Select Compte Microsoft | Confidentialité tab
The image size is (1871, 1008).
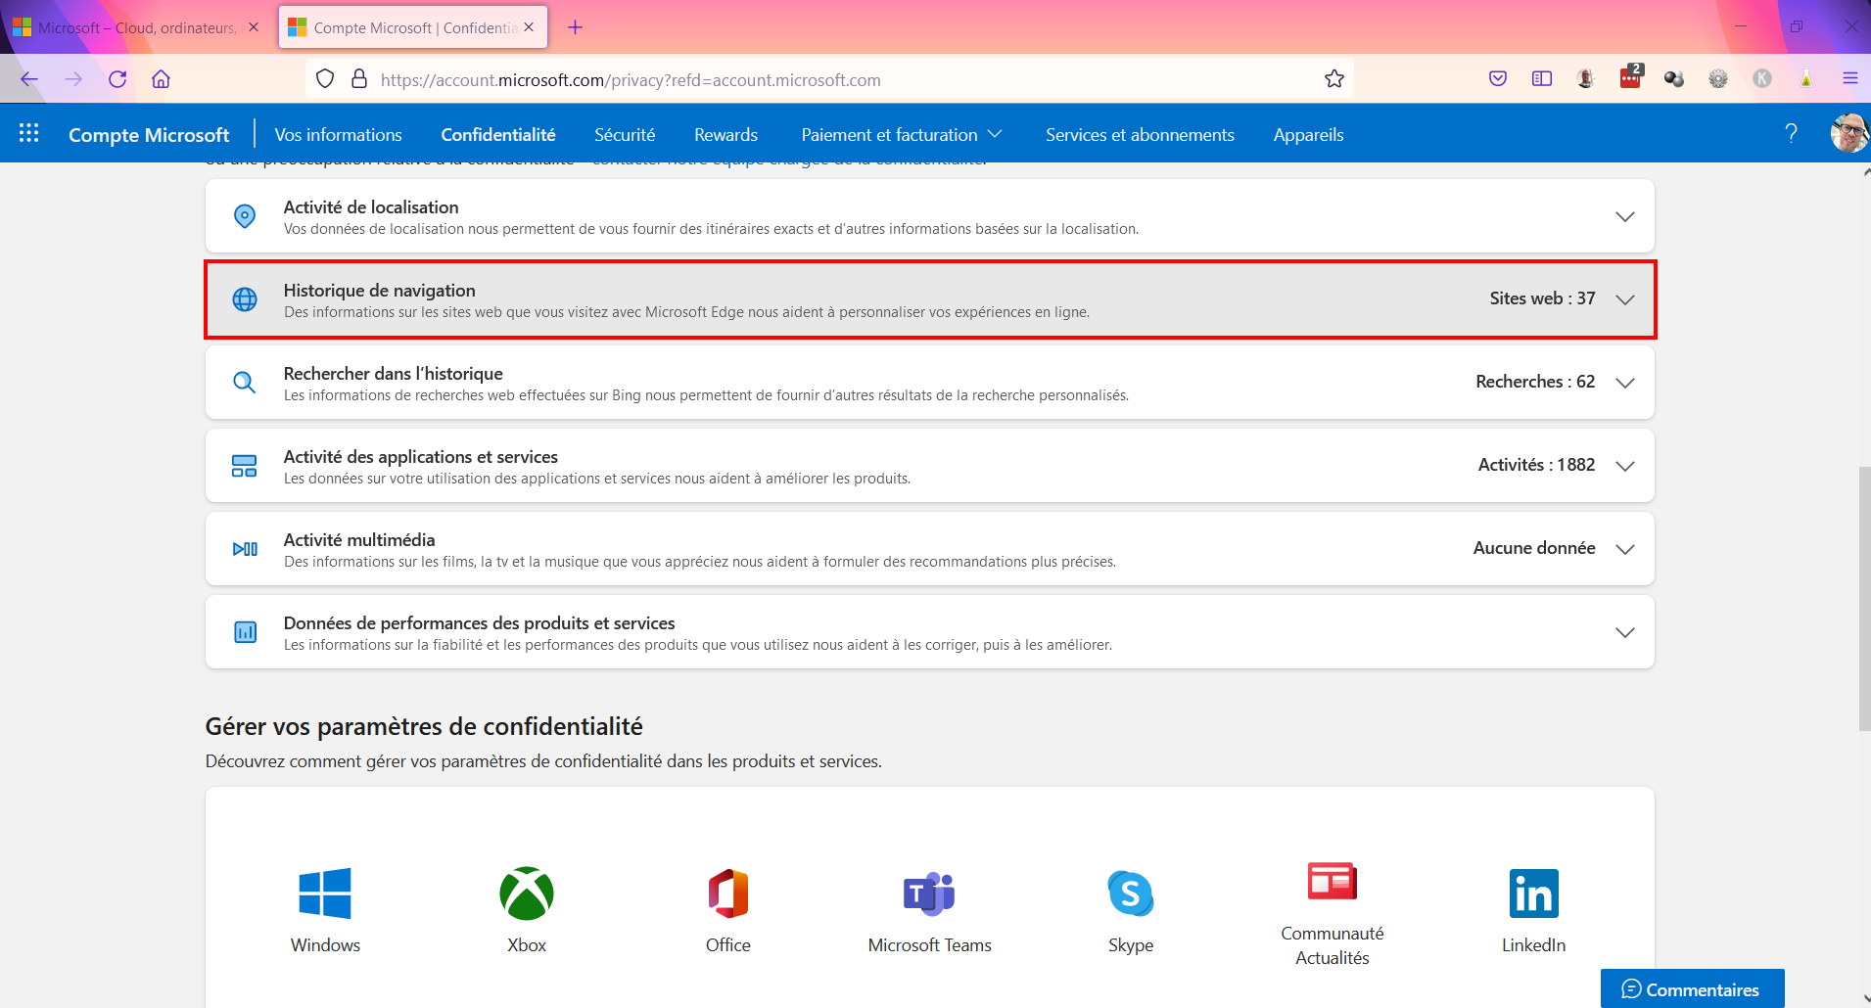[413, 27]
